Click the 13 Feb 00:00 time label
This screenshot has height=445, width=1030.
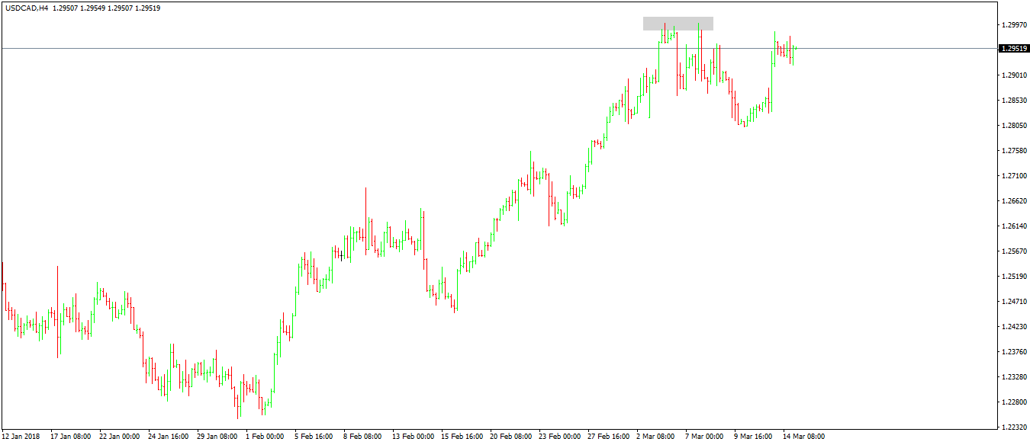[x=413, y=437]
